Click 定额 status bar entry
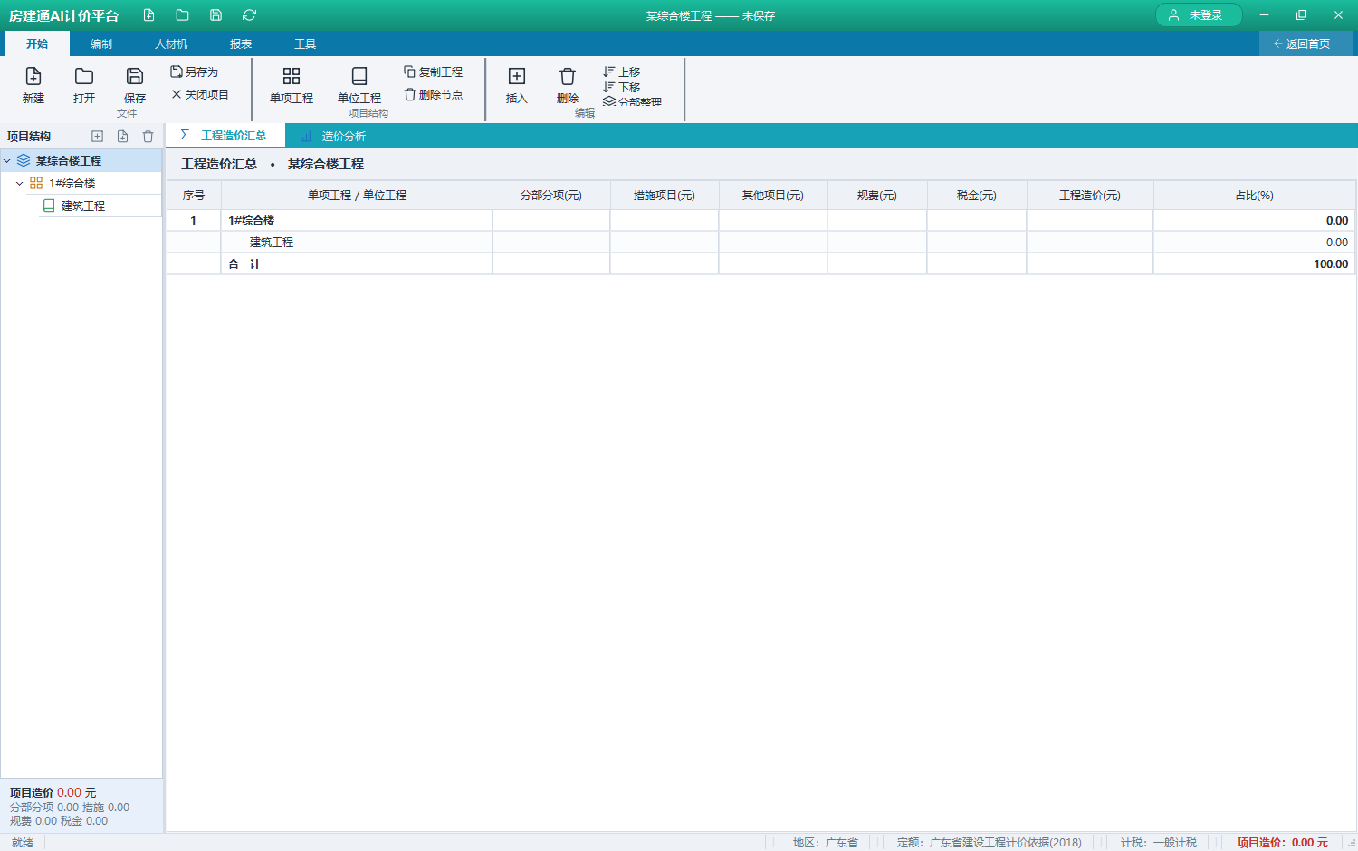 [x=989, y=842]
